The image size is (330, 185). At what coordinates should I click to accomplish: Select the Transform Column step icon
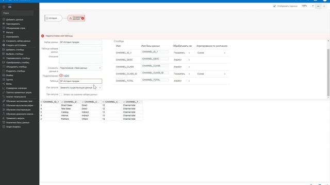tap(4, 62)
